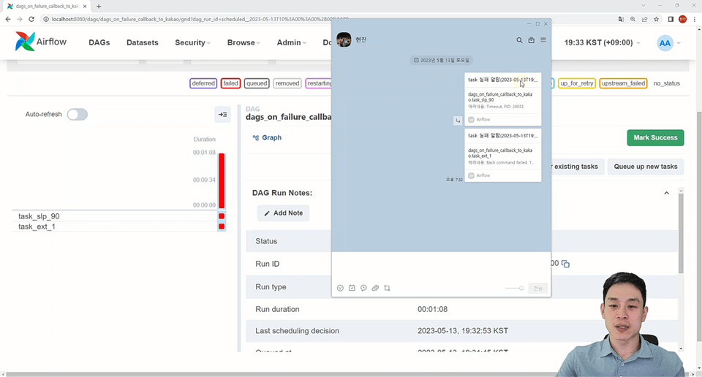This screenshot has height=377, width=702.
Task: Filter by the upstream_failed status badge
Action: pos(623,83)
